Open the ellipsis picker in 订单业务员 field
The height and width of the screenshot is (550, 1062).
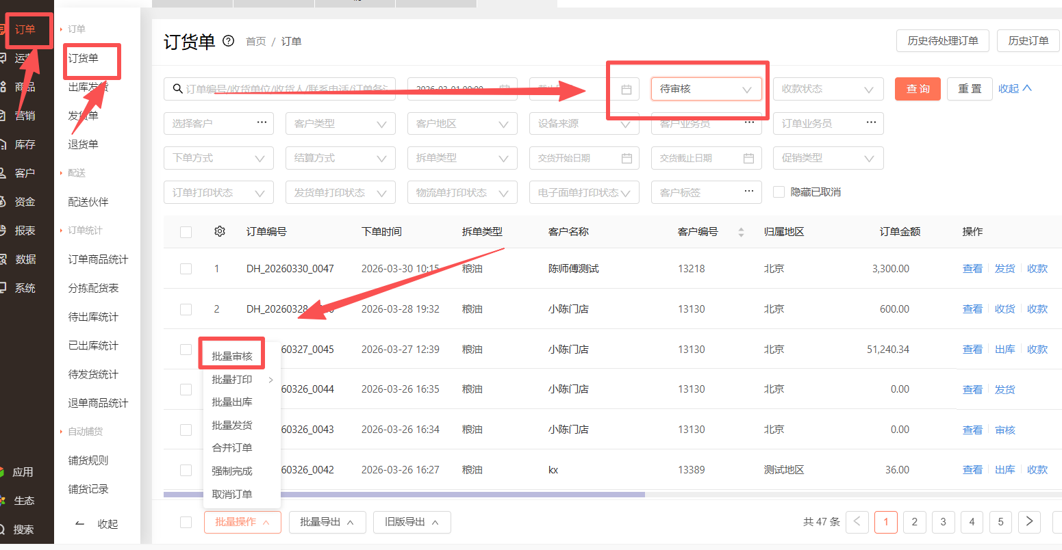[871, 122]
